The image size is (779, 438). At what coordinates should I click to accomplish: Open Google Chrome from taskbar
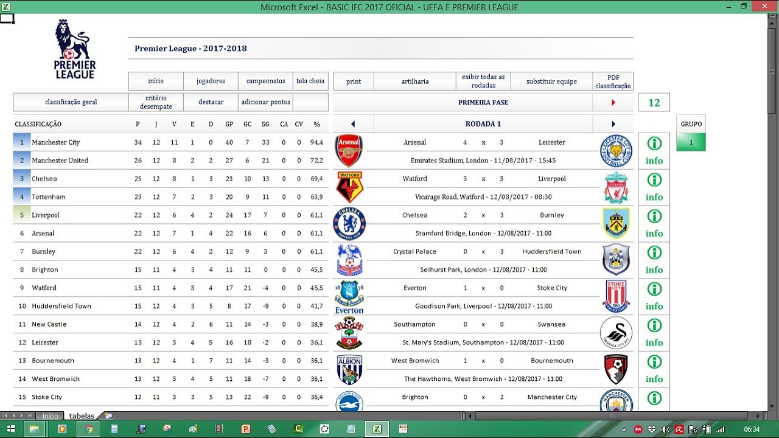point(88,429)
